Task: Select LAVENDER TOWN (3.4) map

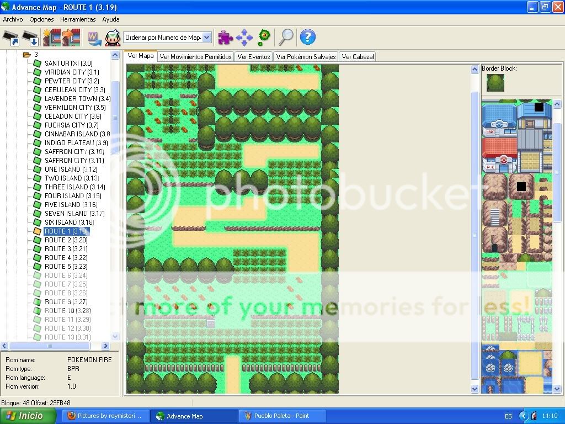Action: (77, 99)
